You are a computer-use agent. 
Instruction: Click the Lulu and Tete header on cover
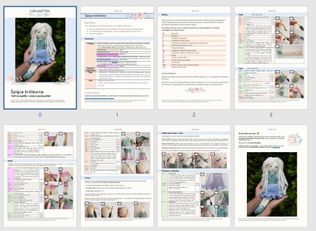tap(40, 10)
